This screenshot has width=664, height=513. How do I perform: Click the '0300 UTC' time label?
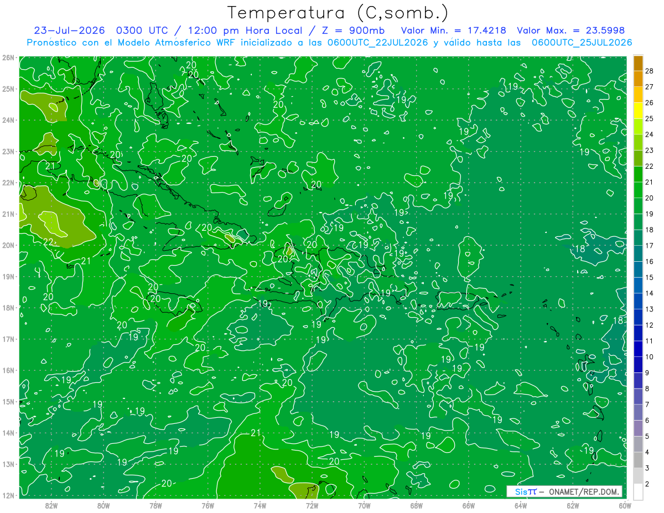(x=142, y=30)
